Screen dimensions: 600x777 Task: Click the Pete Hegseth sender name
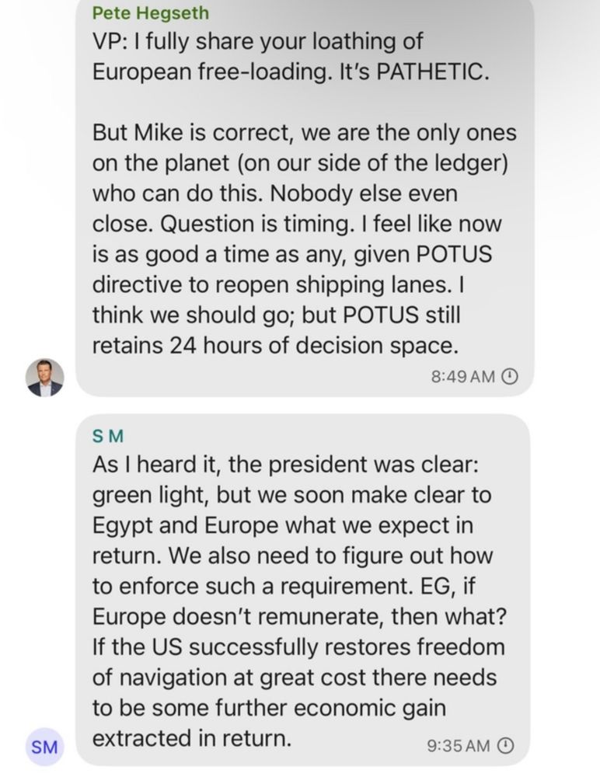(151, 12)
